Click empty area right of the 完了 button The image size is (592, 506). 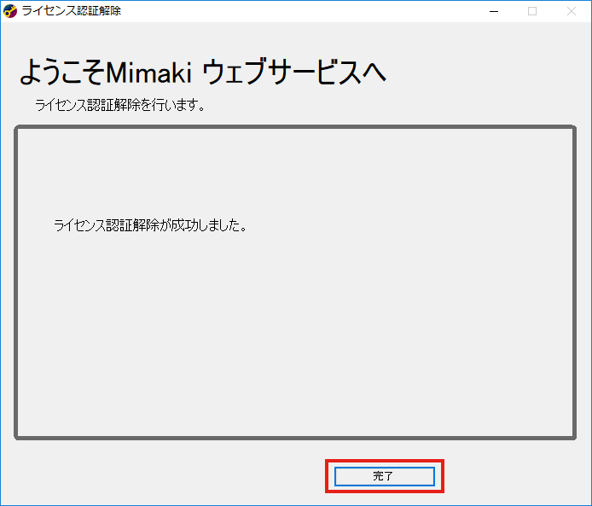click(512, 476)
